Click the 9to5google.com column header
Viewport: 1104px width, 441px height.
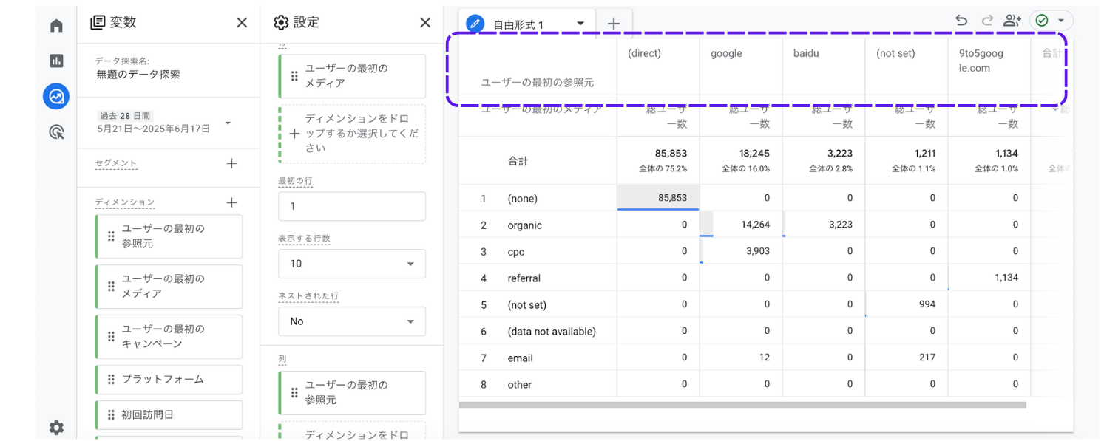coord(981,61)
